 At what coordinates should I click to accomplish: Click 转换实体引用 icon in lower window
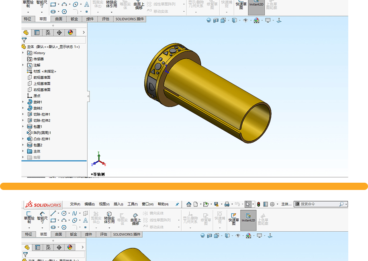109,217
